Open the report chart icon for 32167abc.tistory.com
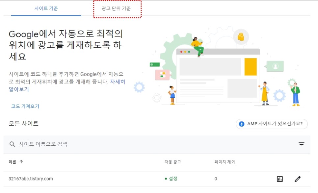The width and height of the screenshot is (318, 193). tap(280, 179)
